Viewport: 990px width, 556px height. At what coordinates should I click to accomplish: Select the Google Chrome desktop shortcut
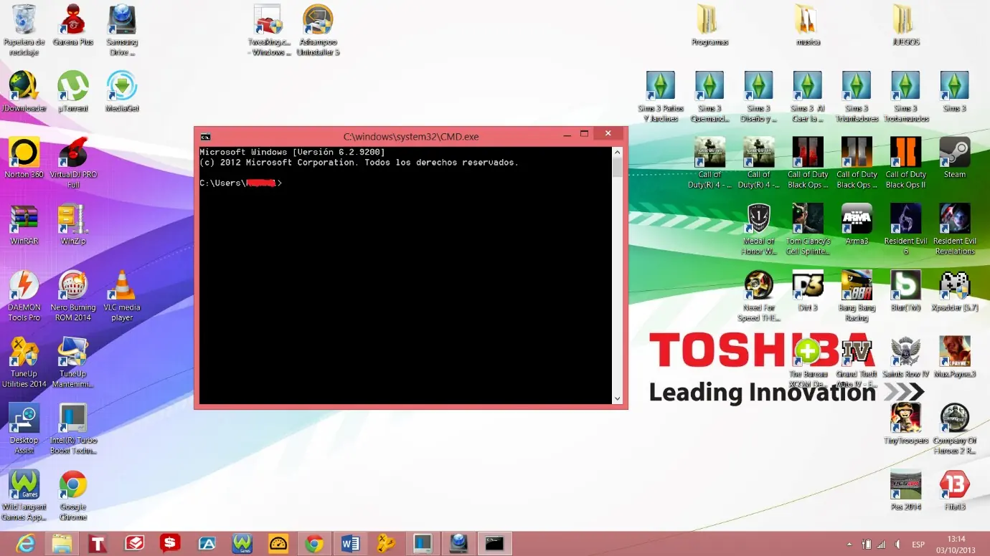(73, 496)
